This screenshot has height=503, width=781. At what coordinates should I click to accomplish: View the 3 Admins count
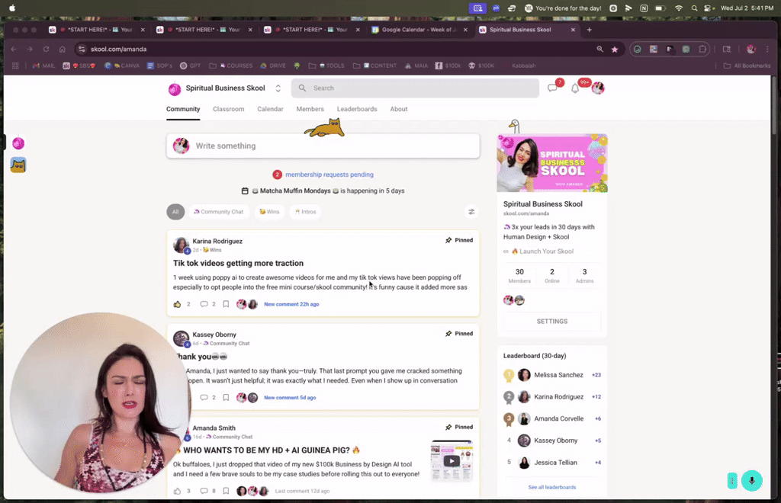(x=584, y=275)
